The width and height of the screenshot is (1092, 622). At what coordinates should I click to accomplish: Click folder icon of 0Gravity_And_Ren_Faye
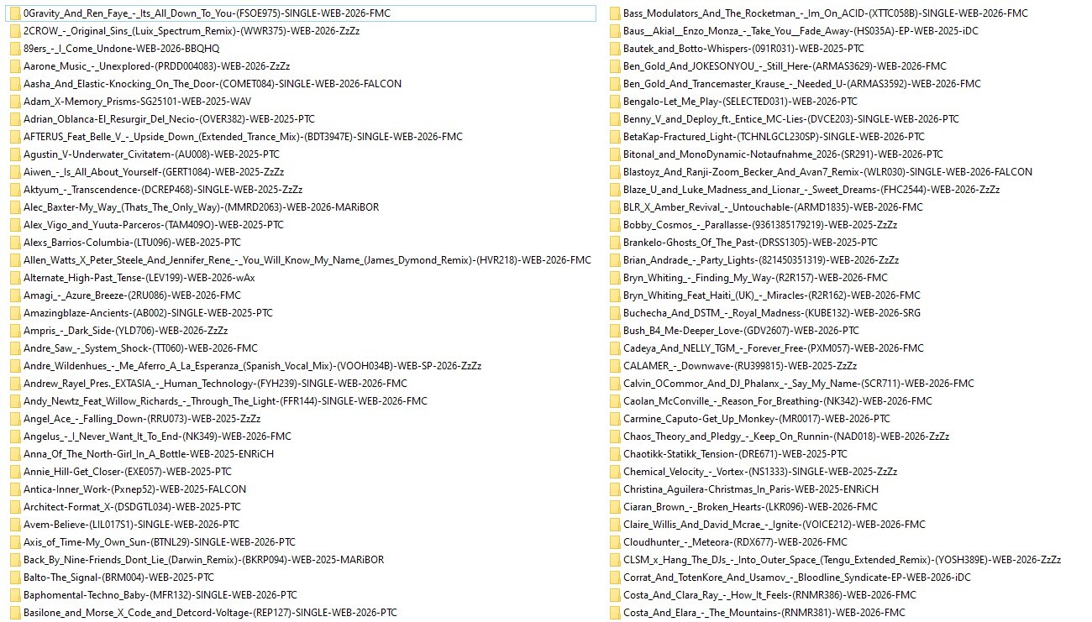click(15, 13)
